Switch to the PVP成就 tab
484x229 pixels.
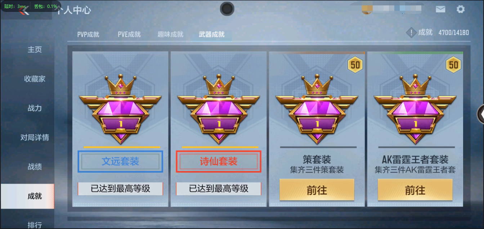[88, 34]
